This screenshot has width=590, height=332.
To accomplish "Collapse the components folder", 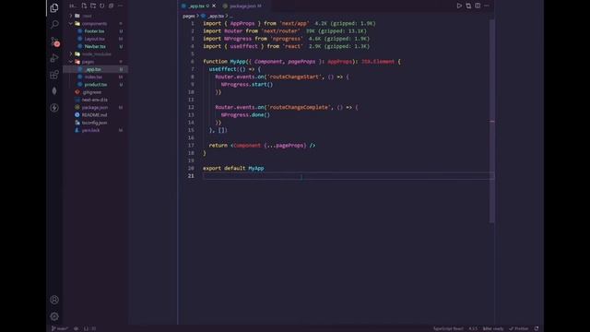I will [x=71, y=23].
